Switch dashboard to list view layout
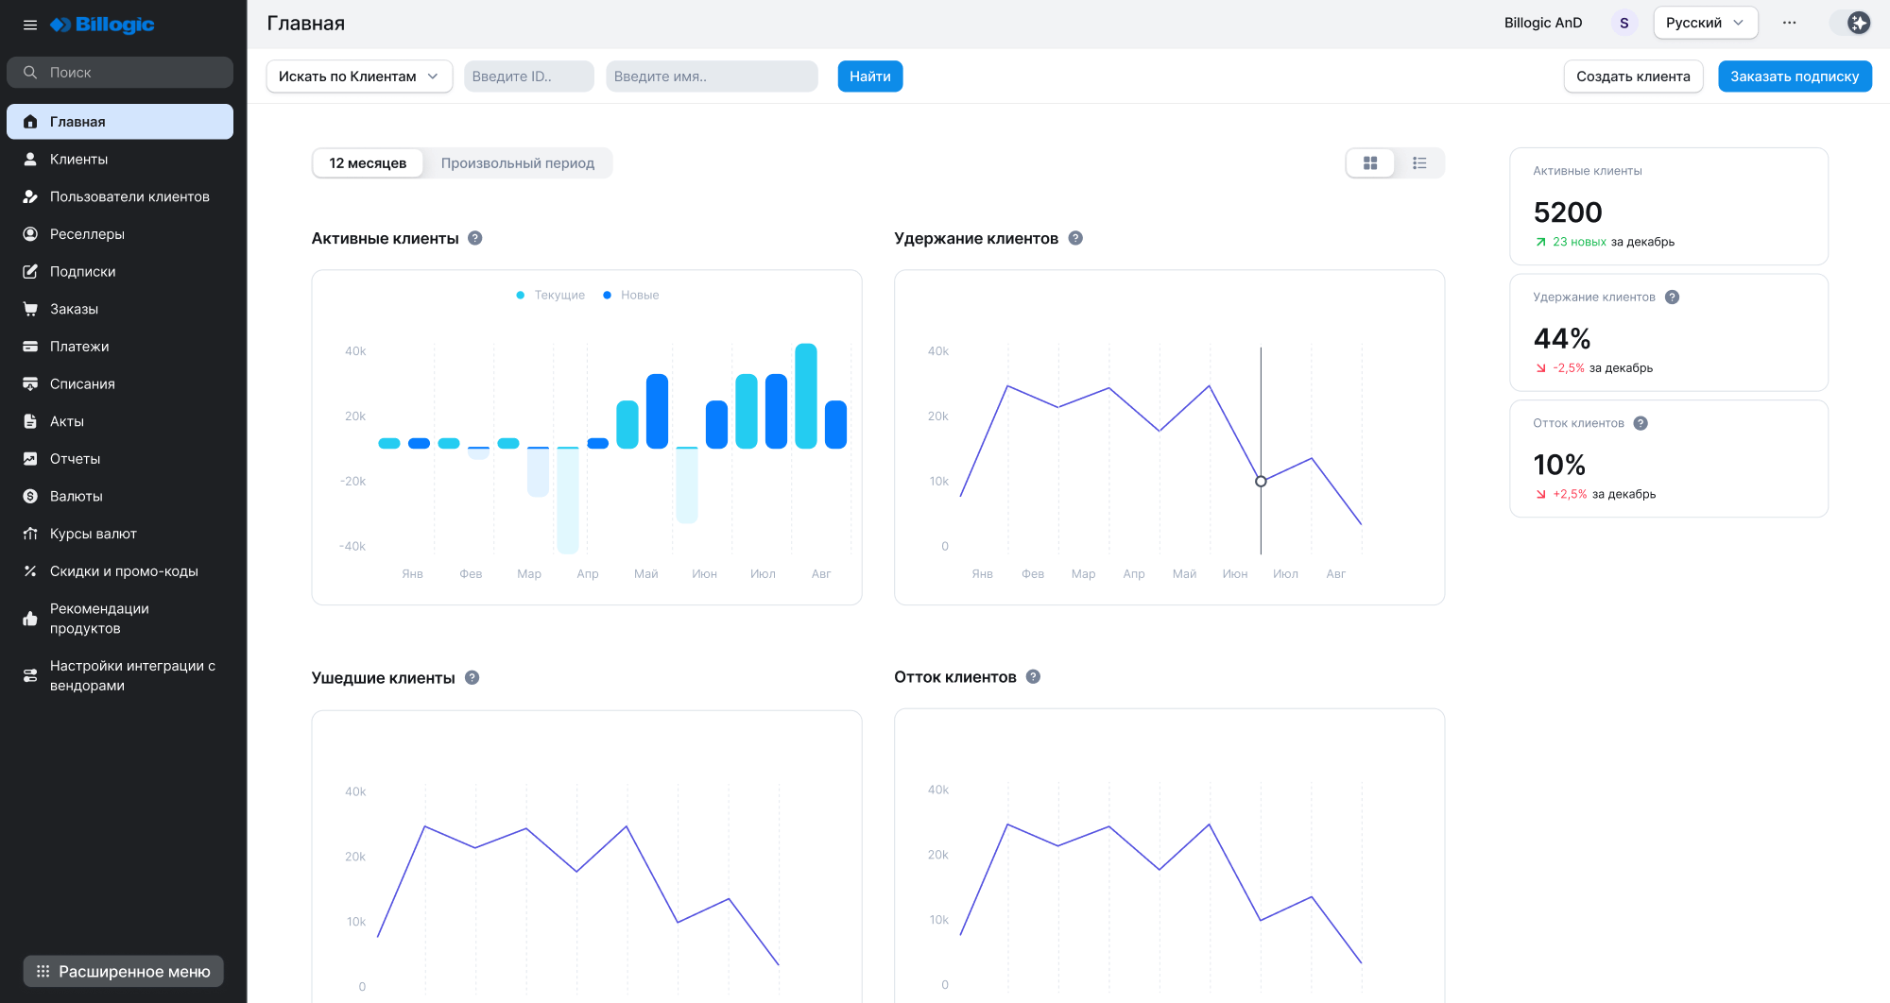 coord(1418,162)
